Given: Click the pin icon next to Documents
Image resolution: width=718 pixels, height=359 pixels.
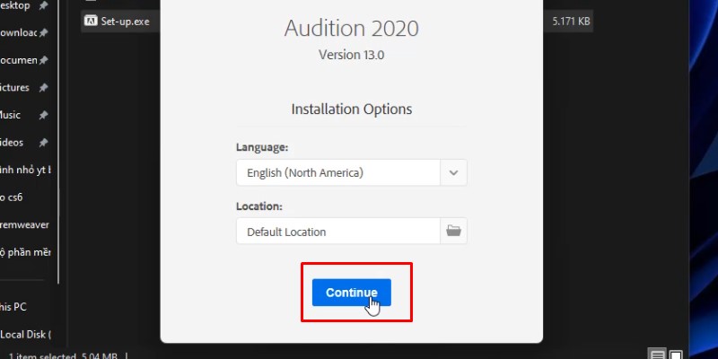Looking at the screenshot, I should tap(44, 60).
